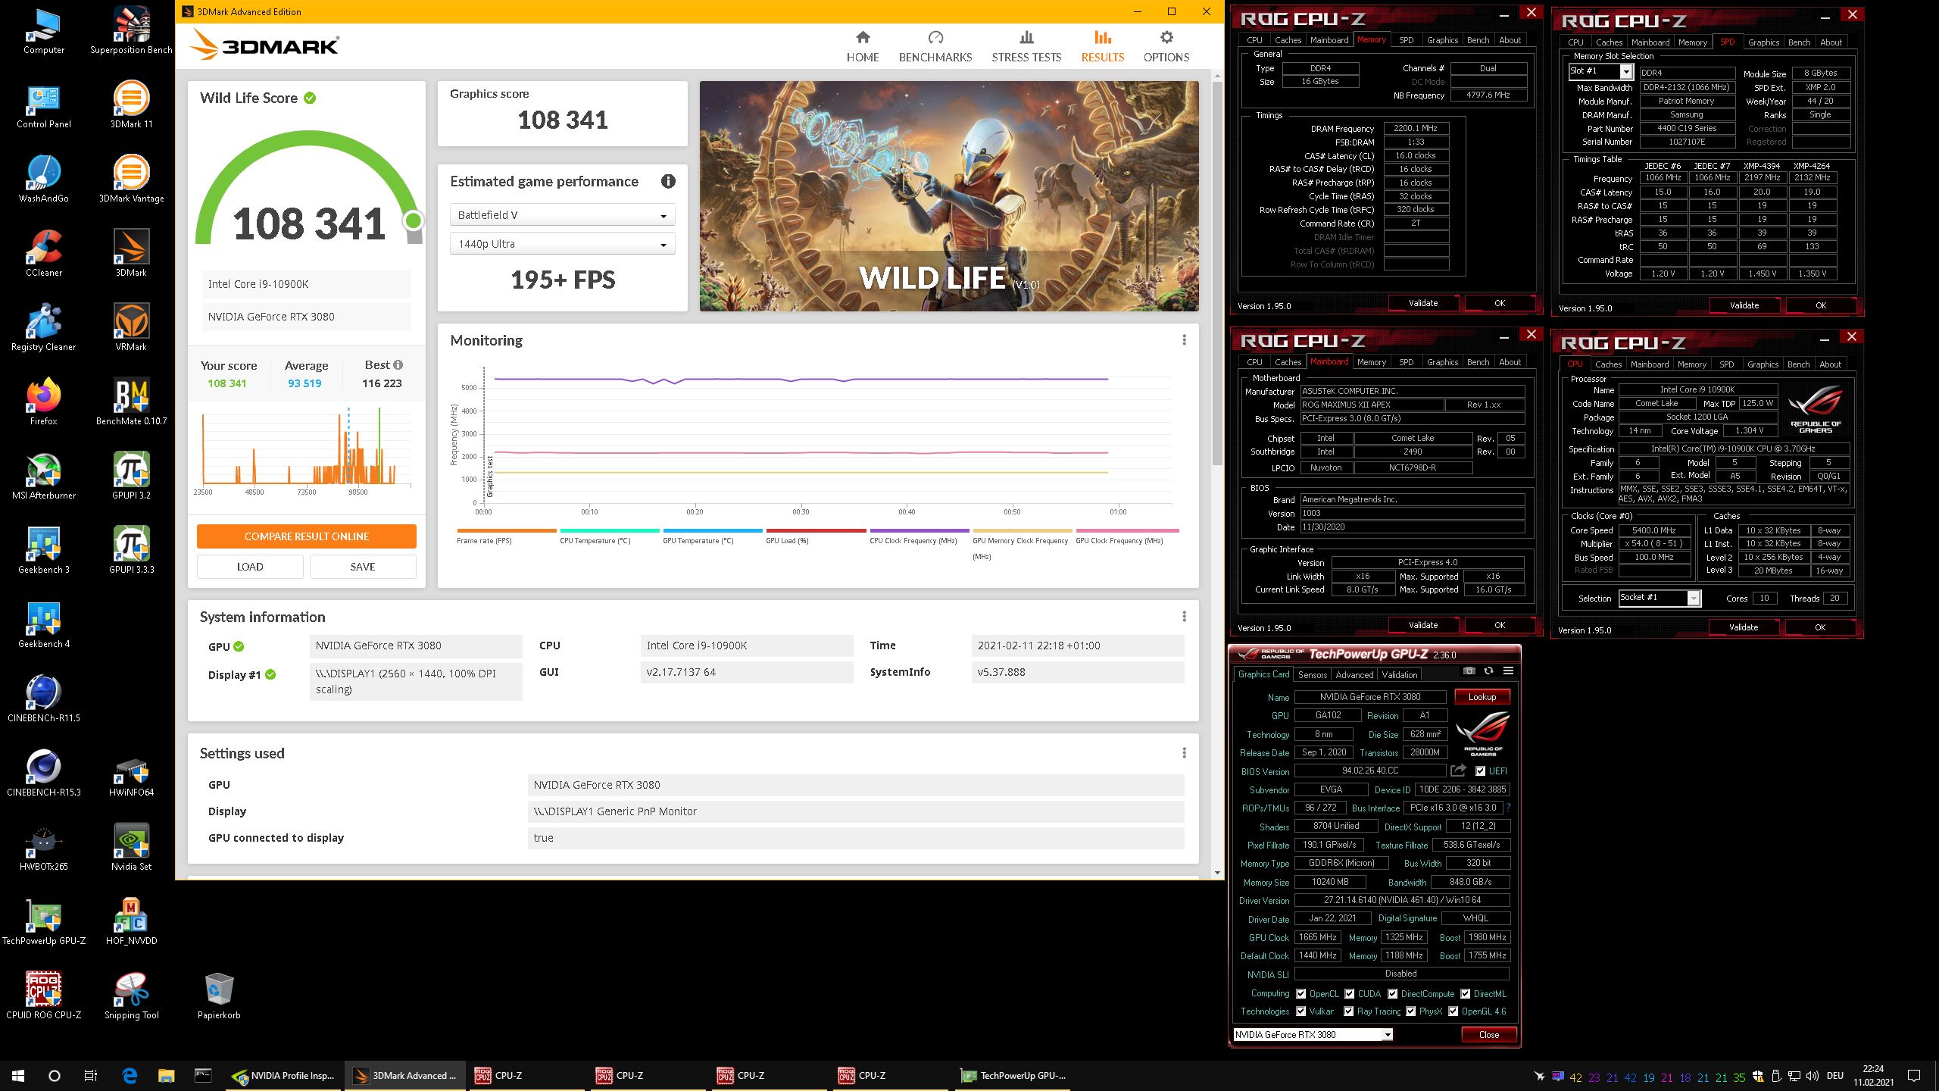Image resolution: width=1939 pixels, height=1091 pixels.
Task: Expand the Battlefield V game dropdown
Action: point(562,215)
